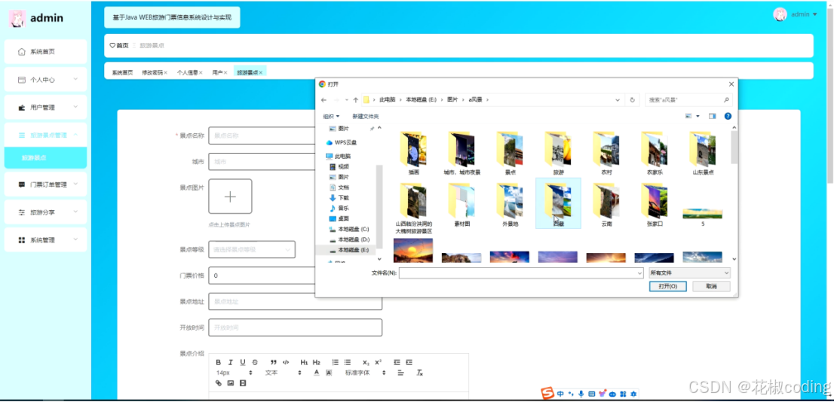Insert a video into the editor
834x402 pixels.
[243, 383]
